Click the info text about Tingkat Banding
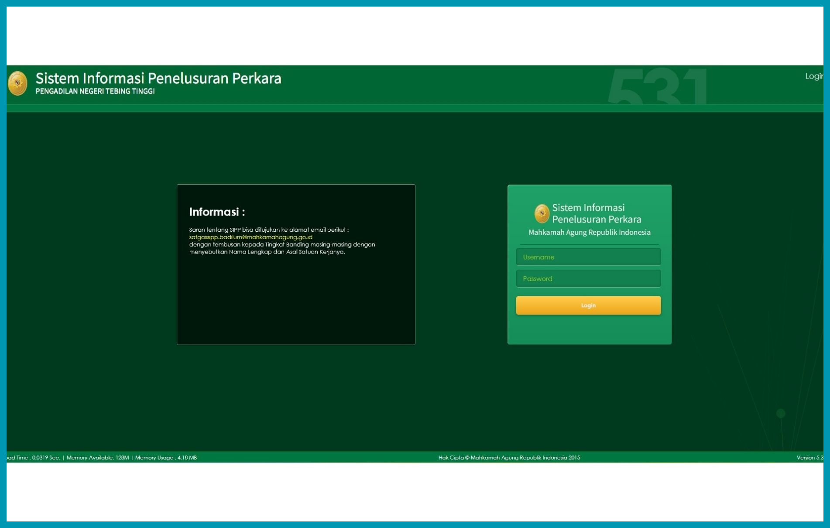 (282, 245)
